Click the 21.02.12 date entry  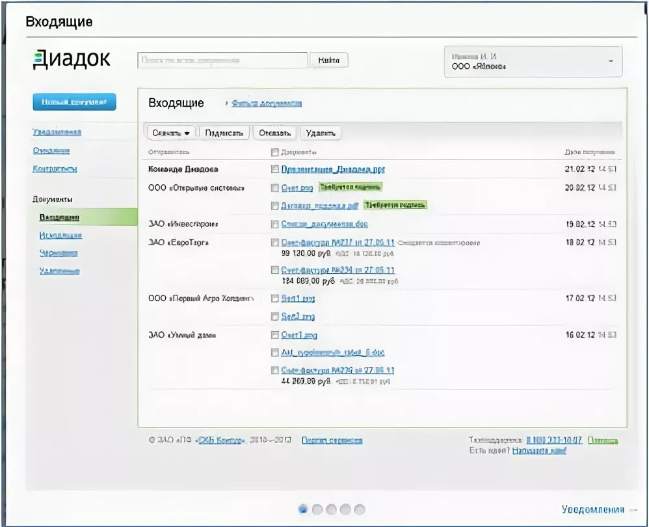(590, 169)
